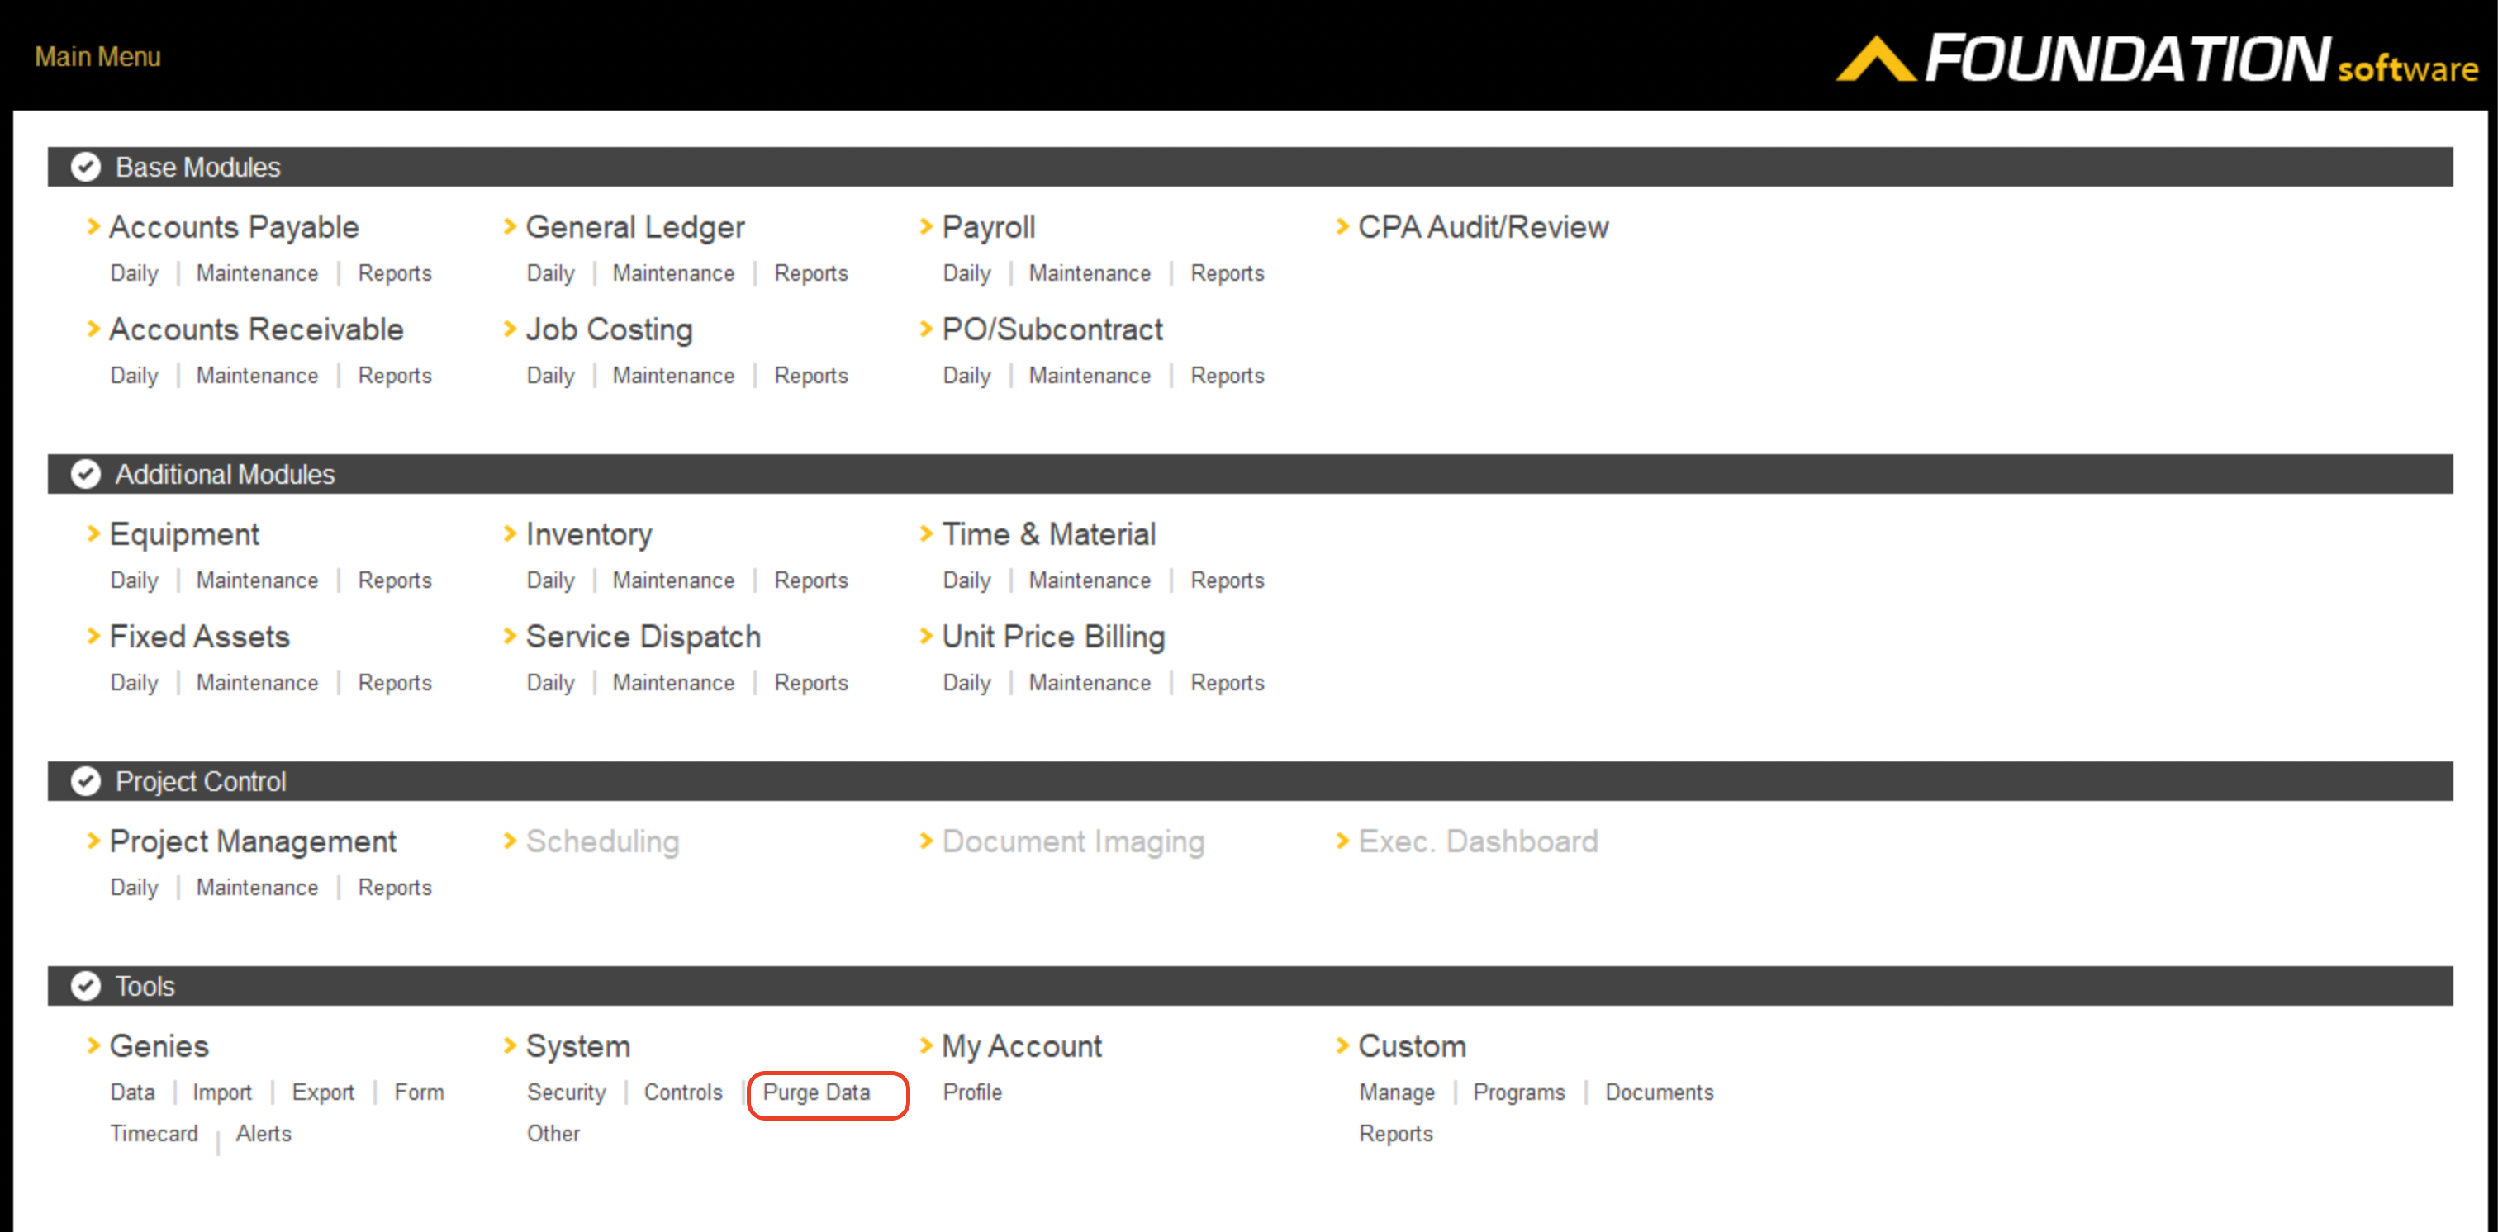Click the greyed-out Scheduling module
Screen dimensions: 2498x1232
click(x=602, y=842)
